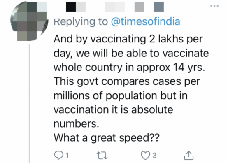Select the reply count number 1

click(67, 156)
